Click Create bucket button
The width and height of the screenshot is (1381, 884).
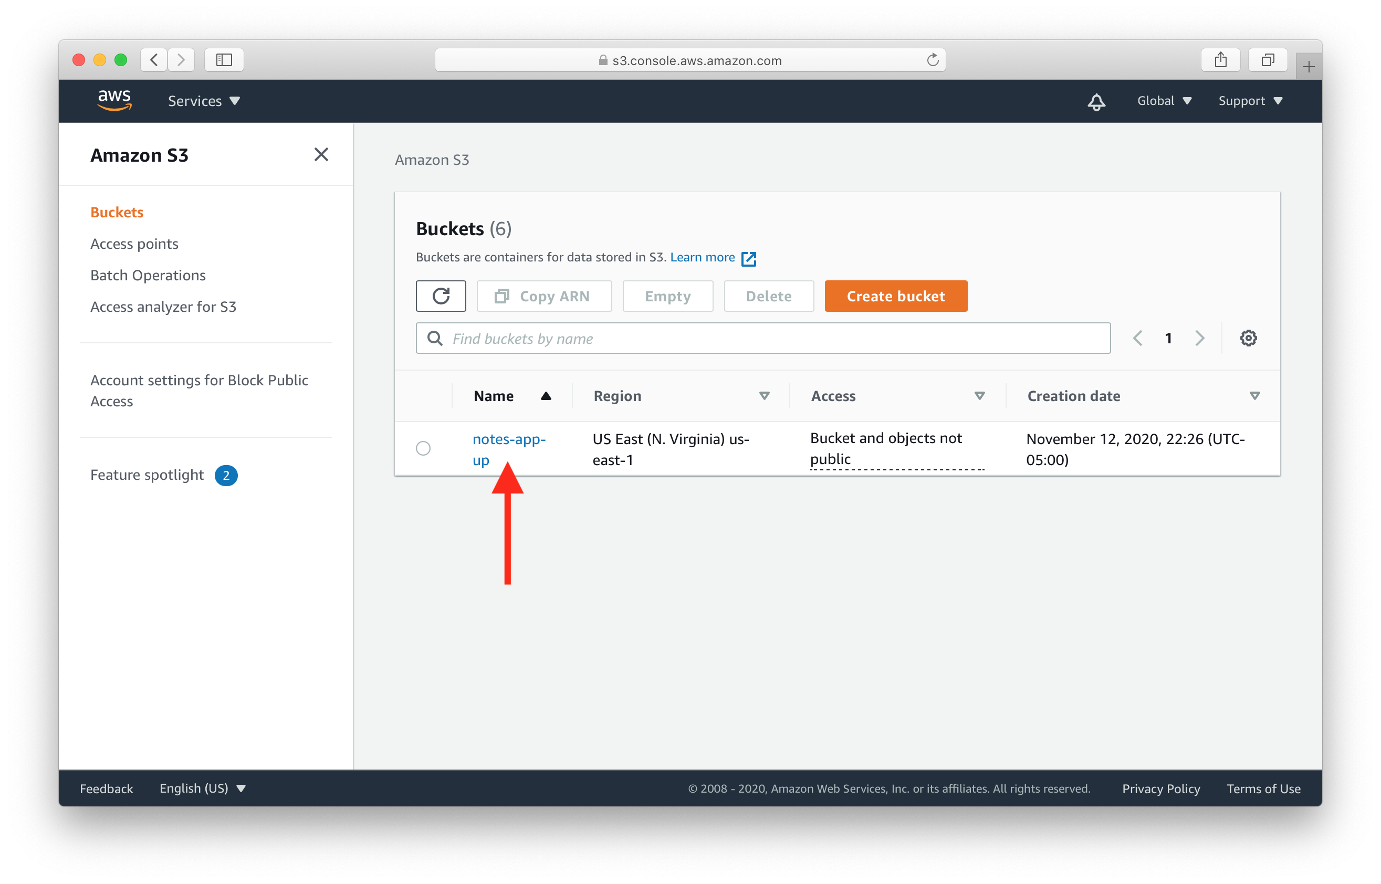(895, 295)
